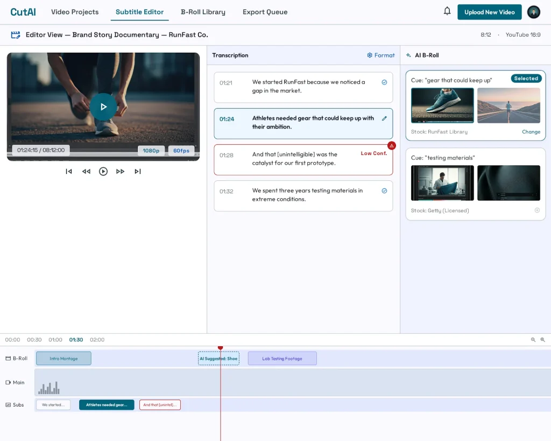This screenshot has width=551, height=441.
Task: Click the Low Conf. label
Action: pyautogui.click(x=374, y=153)
